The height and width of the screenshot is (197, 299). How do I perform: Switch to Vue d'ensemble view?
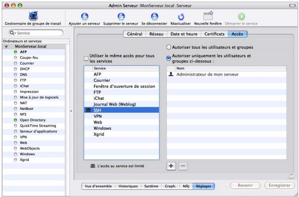[x=98, y=186]
